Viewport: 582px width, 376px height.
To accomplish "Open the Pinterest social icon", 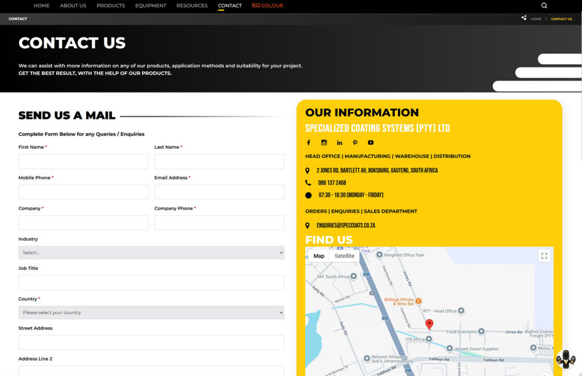I will (355, 143).
